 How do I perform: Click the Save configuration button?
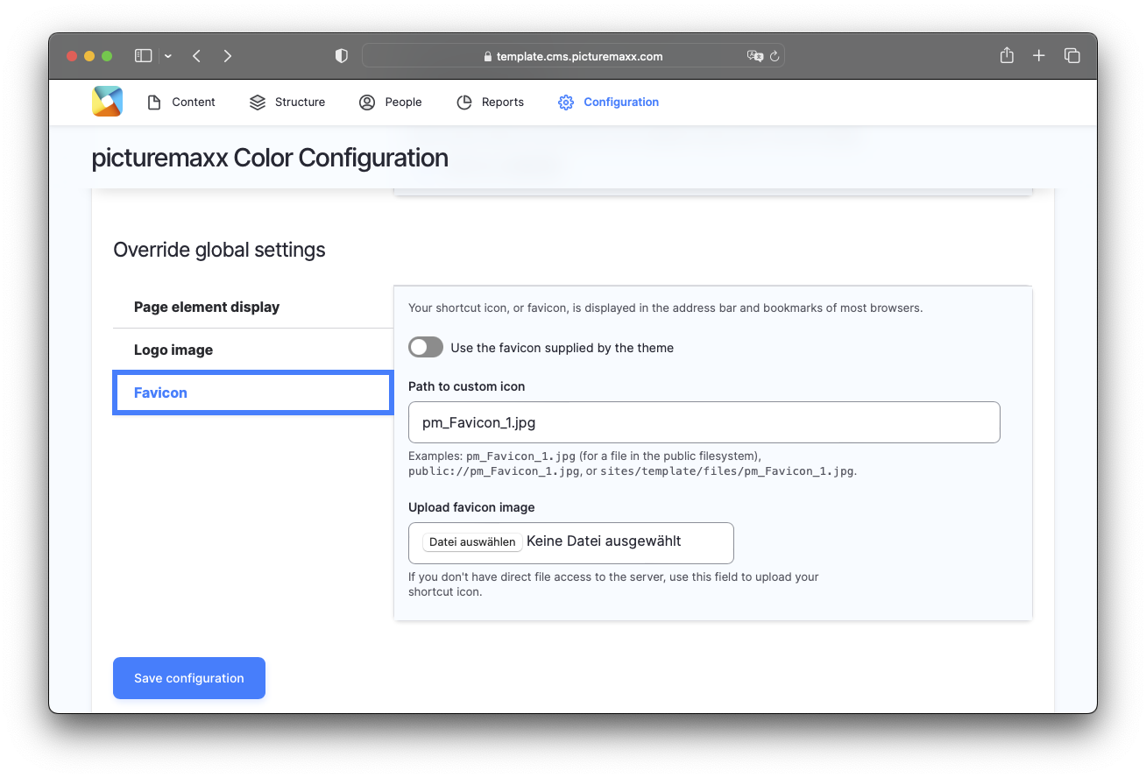[x=189, y=678]
